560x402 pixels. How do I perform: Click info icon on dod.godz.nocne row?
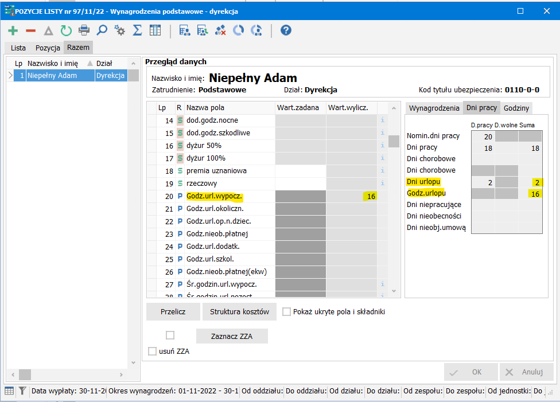coord(383,120)
